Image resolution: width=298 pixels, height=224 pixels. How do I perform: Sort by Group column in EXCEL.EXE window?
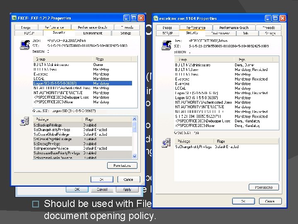coord(63,59)
